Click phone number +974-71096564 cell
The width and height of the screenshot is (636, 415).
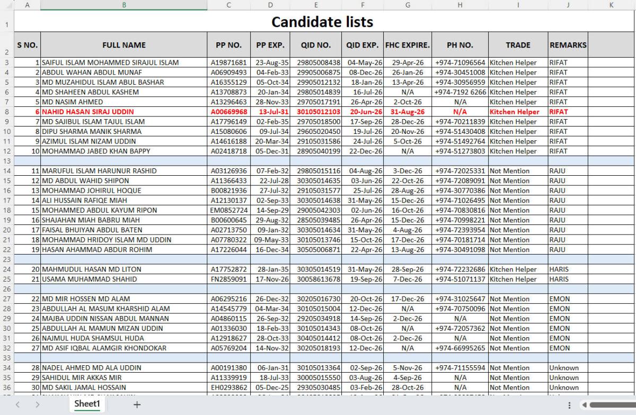[460, 62]
